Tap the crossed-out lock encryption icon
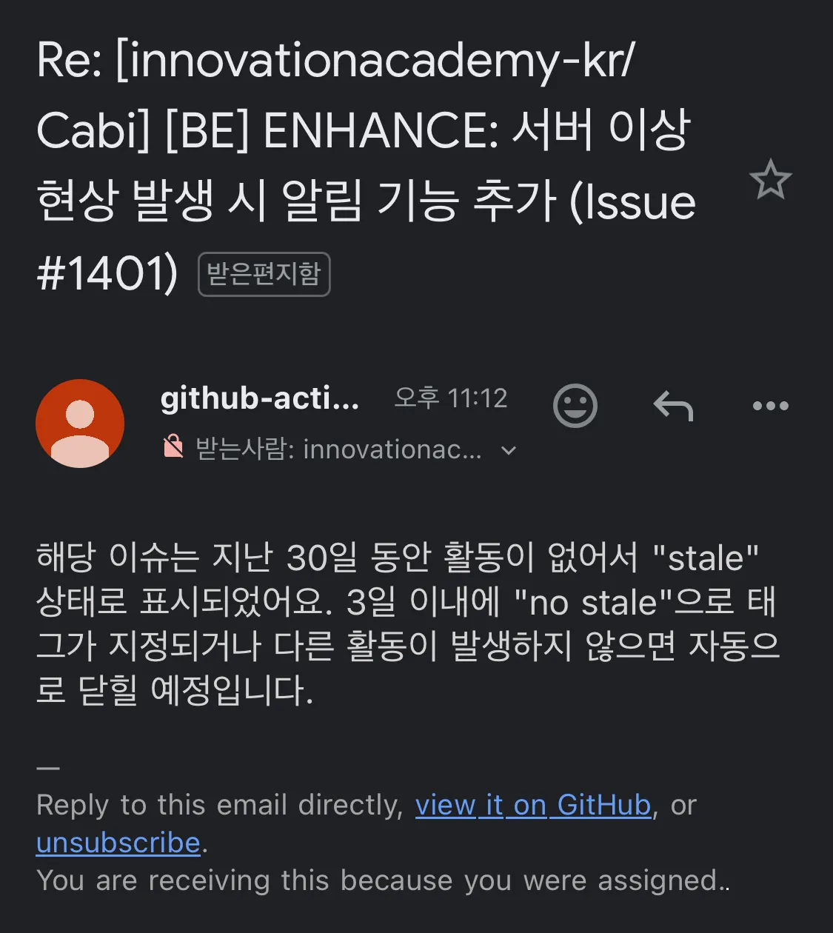 [x=173, y=447]
